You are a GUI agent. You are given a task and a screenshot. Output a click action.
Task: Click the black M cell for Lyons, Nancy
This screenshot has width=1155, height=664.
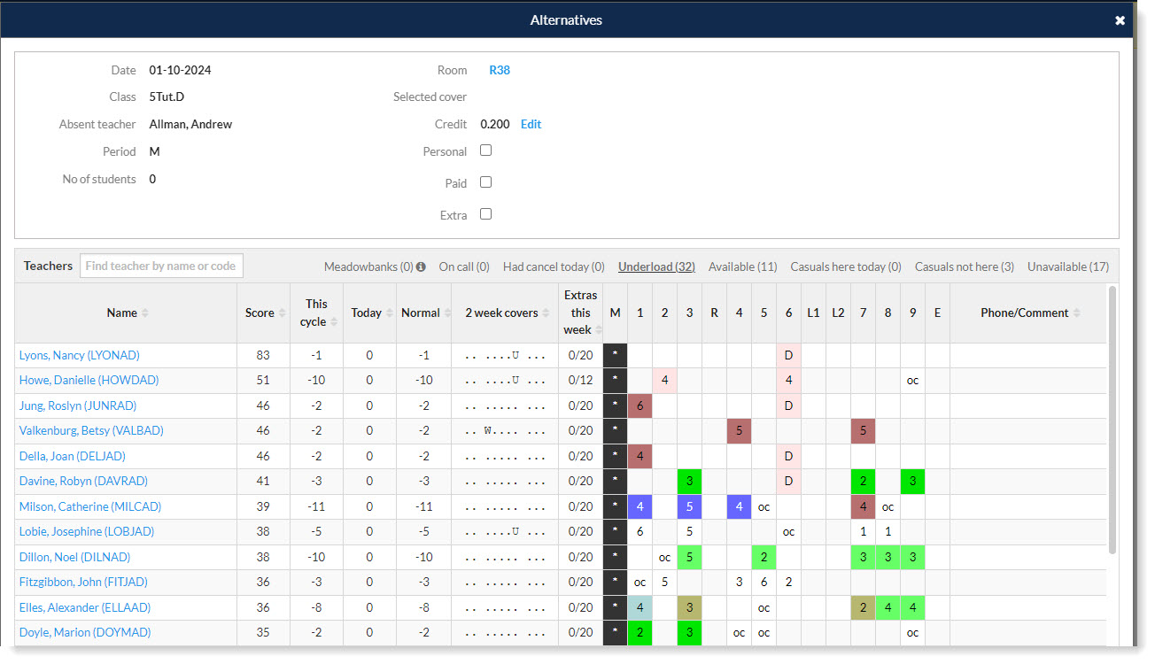click(616, 355)
